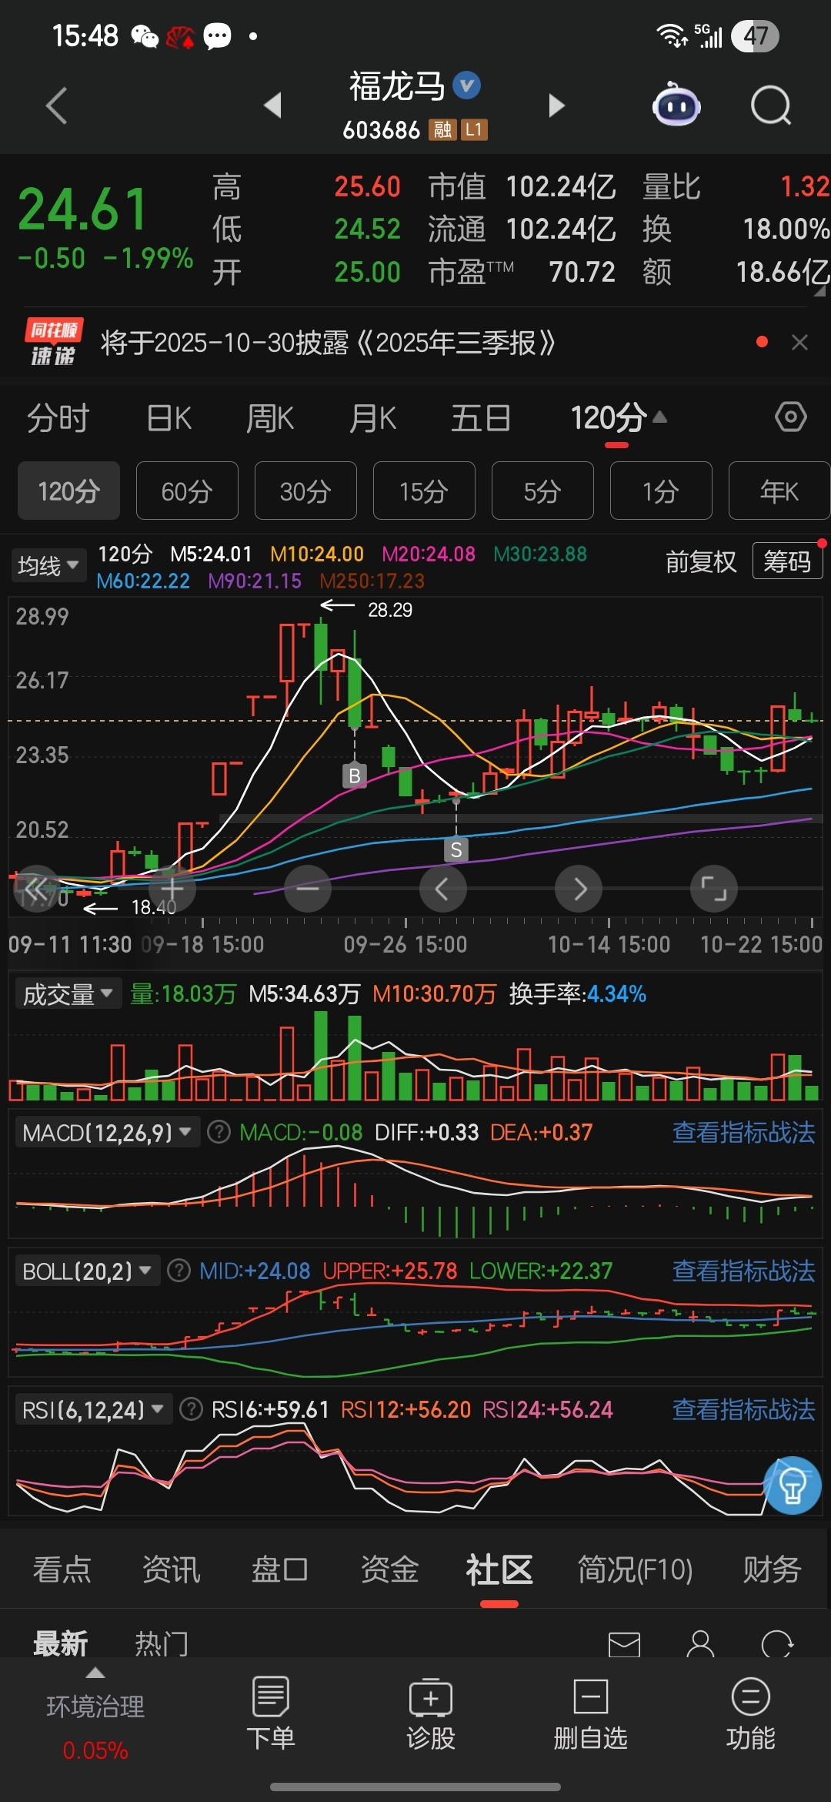This screenshot has width=831, height=1802.
Task: Switch to 分时 chart tab
Action: point(58,418)
